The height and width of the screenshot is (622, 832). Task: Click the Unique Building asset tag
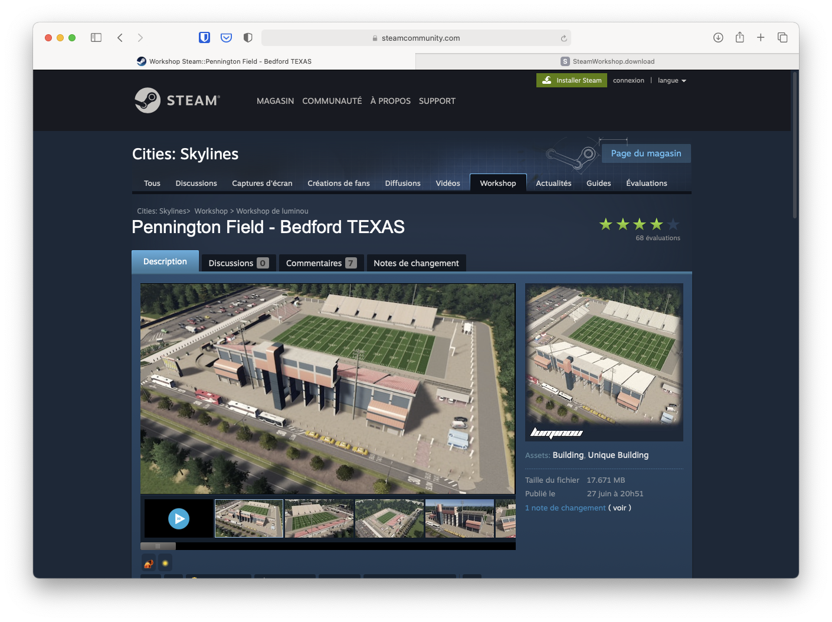(x=618, y=455)
